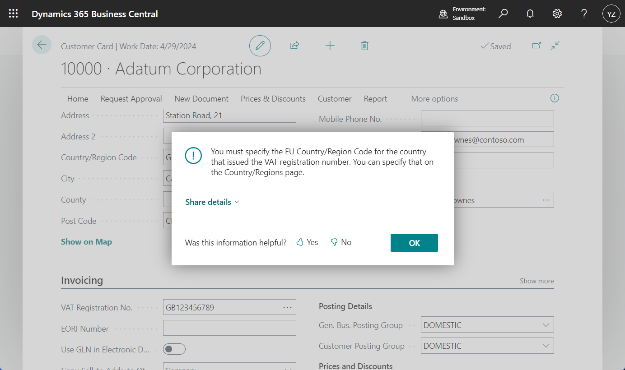Delete the record using the trash icon

[x=364, y=46]
